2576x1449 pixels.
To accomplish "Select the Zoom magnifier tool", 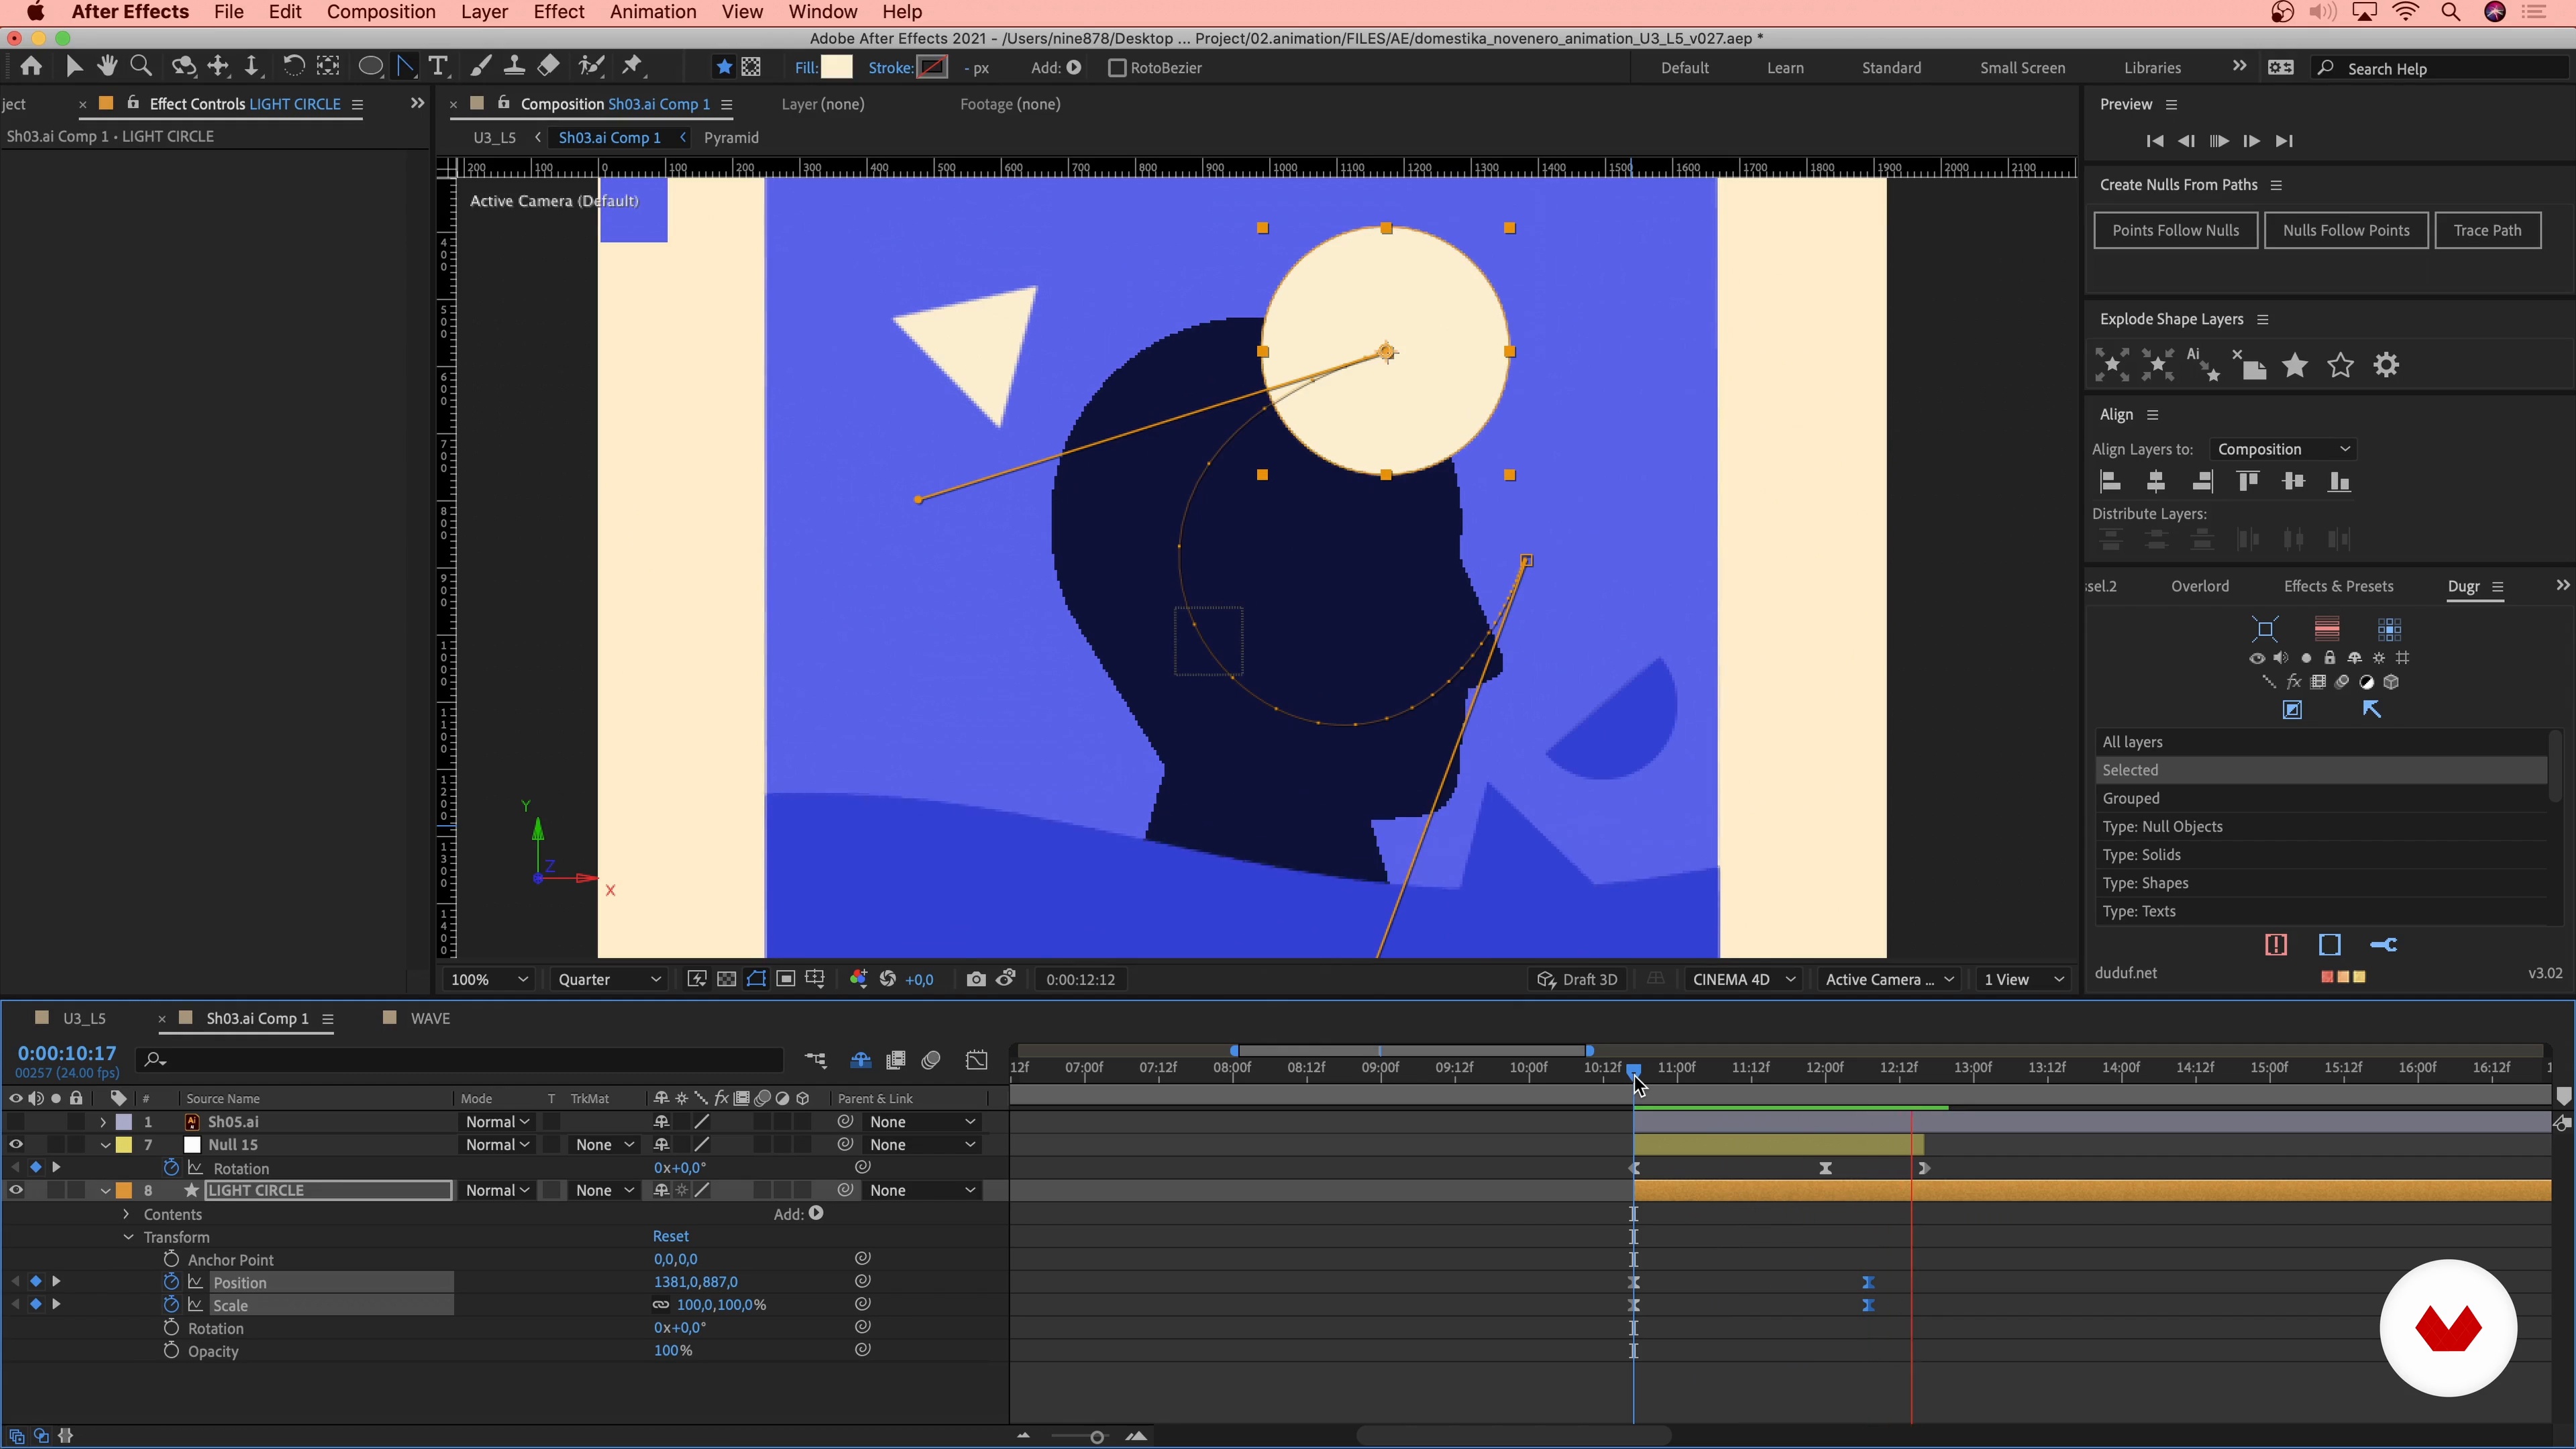I will tap(141, 66).
